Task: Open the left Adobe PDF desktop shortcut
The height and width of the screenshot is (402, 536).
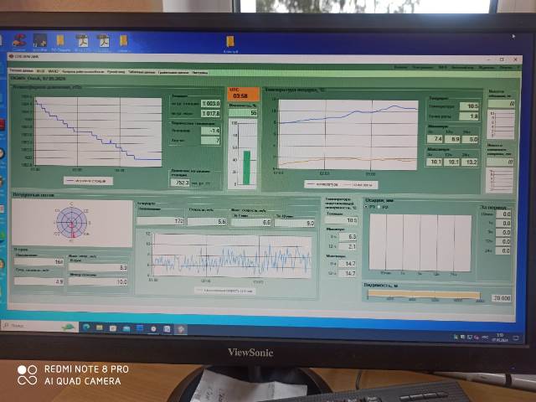Action: click(82, 40)
